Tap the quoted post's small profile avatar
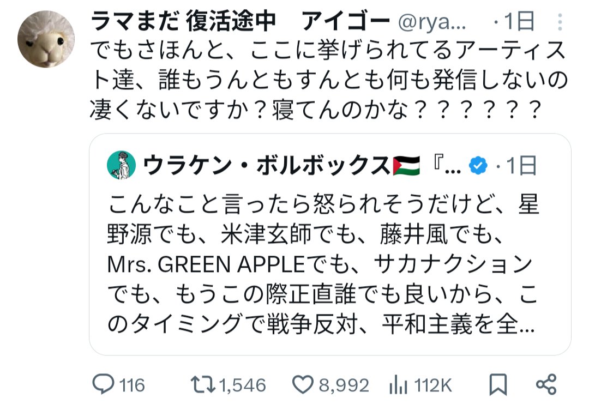Viewport: 589px width, 404px height. [121, 165]
